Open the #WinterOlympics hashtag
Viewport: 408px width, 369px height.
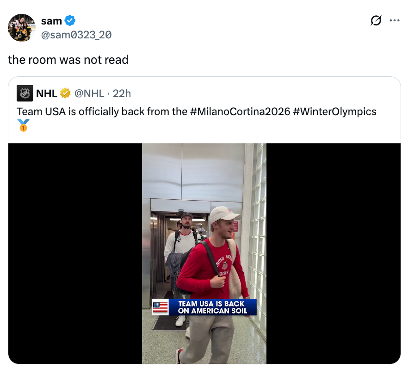(x=334, y=111)
